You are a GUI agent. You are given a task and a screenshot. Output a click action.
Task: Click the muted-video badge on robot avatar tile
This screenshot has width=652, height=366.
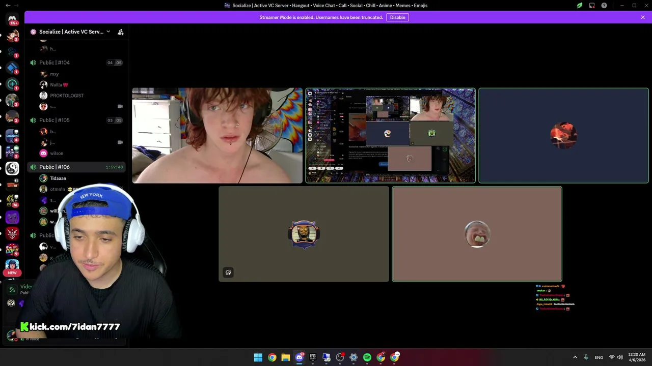228,272
